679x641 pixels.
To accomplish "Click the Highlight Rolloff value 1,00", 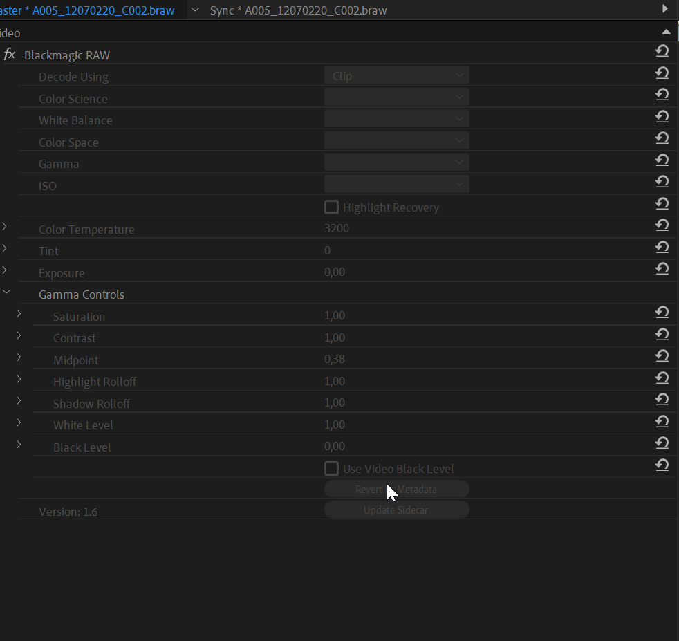I will [x=335, y=381].
